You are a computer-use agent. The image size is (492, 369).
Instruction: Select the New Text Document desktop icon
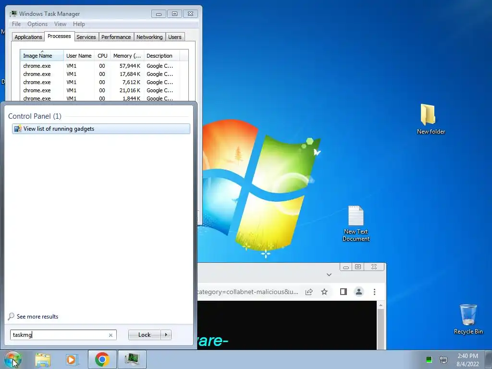(356, 223)
